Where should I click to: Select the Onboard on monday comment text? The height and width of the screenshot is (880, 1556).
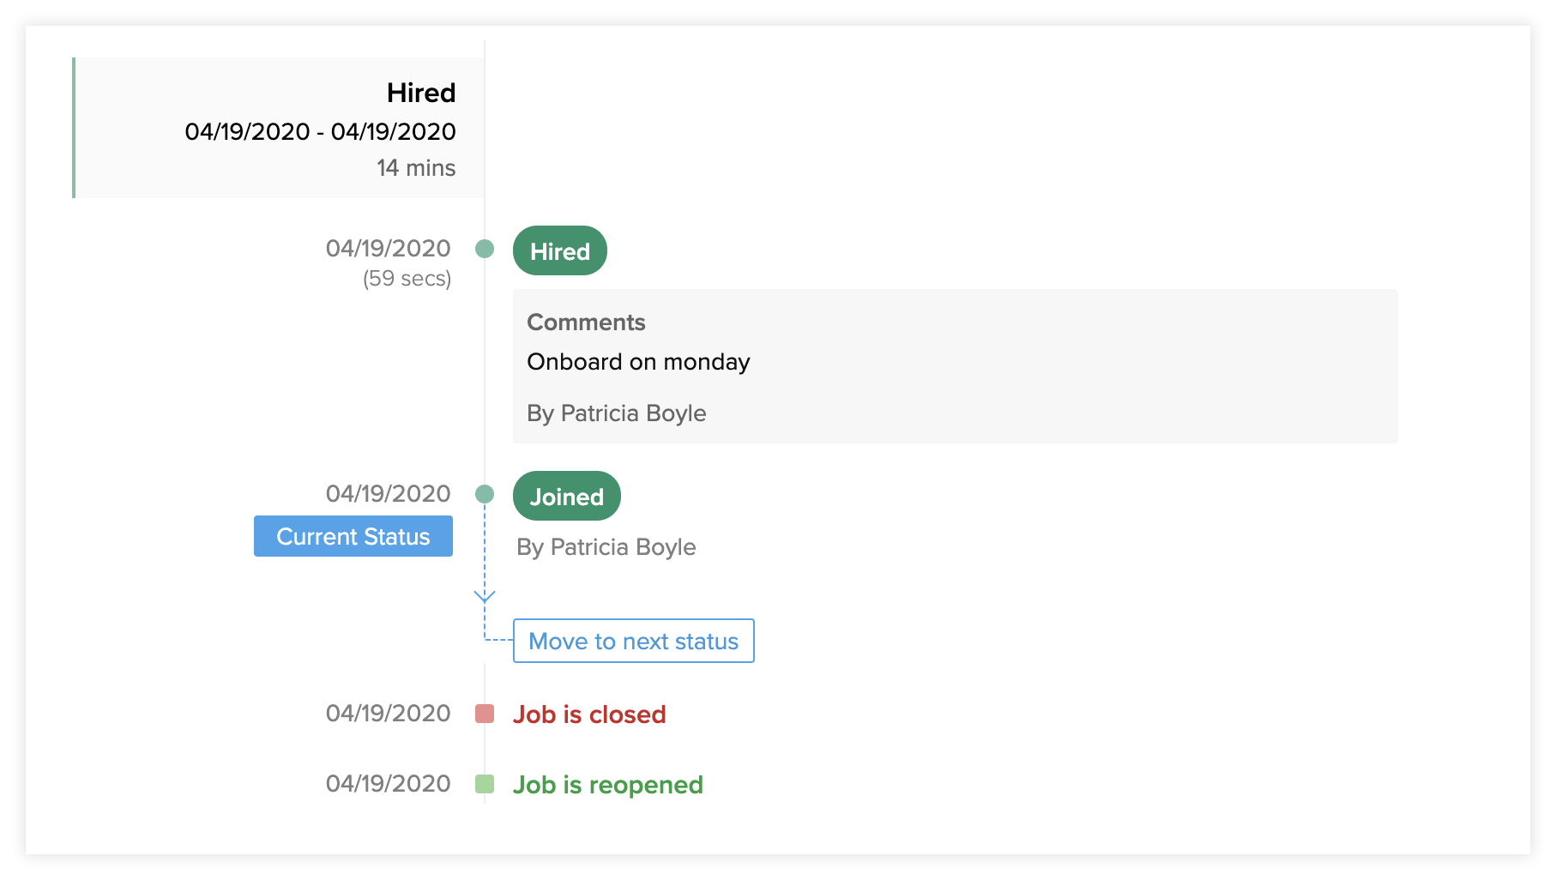(638, 362)
